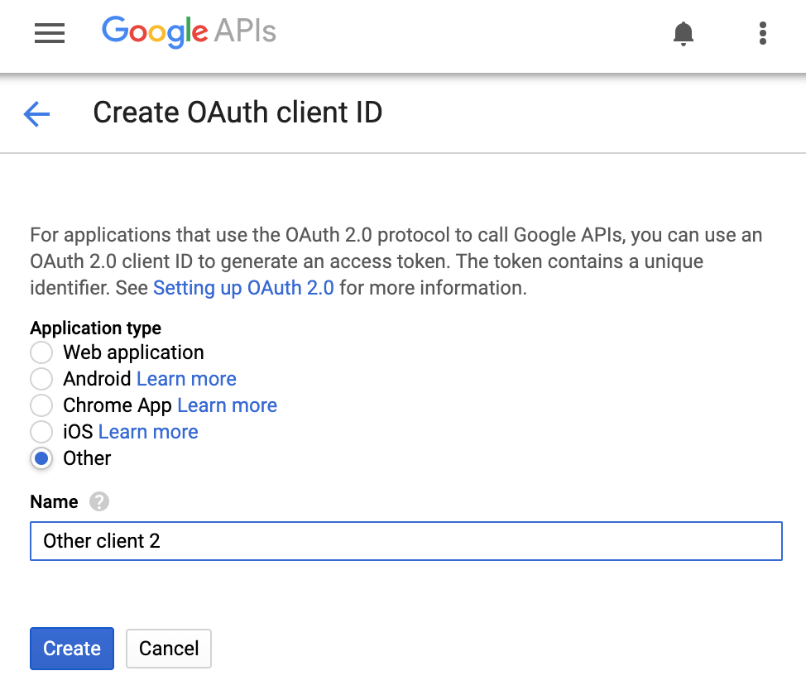Click the Create OAuth client ID heading
This screenshot has width=806, height=690.
[237, 113]
